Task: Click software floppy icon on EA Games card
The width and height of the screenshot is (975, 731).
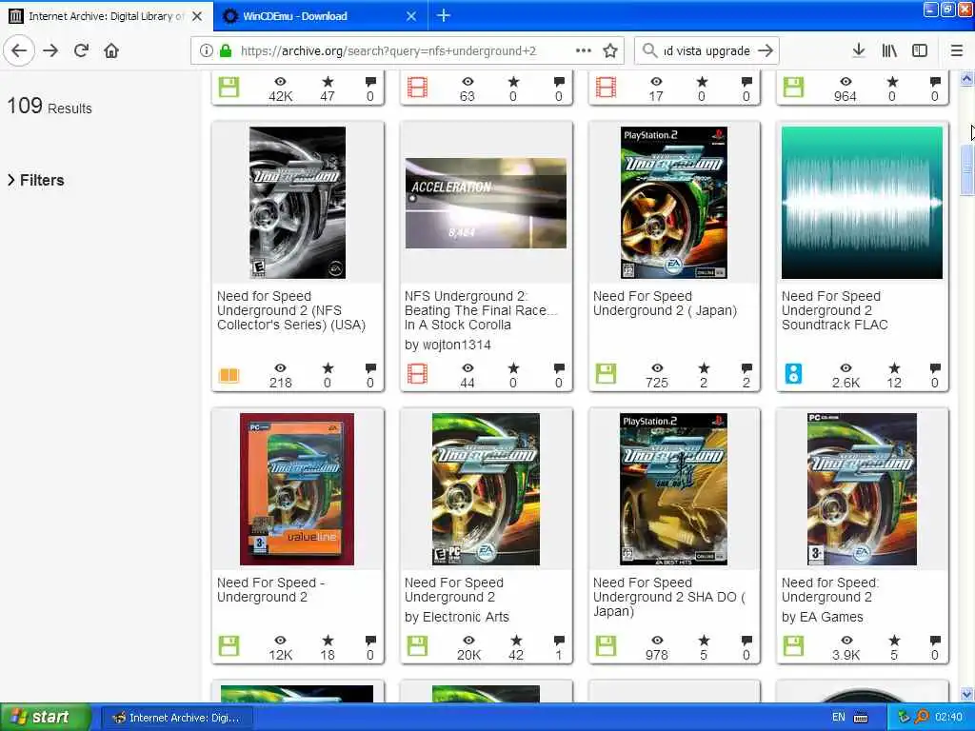Action: coord(793,646)
